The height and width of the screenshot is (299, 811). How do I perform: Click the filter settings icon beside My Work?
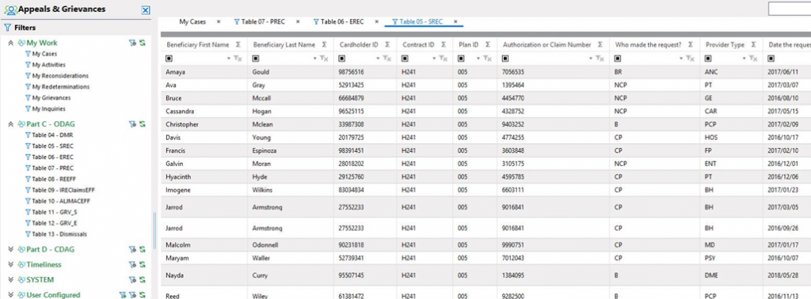click(x=132, y=43)
